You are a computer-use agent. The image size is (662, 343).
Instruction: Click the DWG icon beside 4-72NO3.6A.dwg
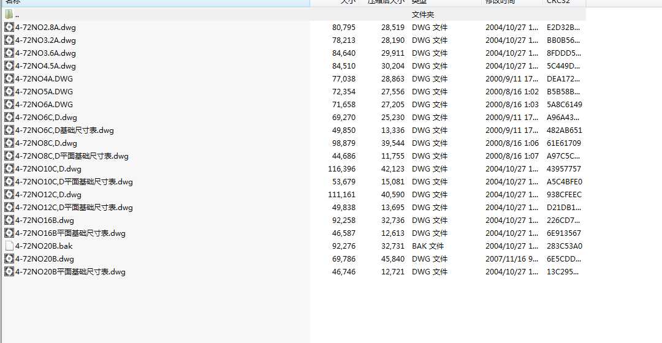9,53
